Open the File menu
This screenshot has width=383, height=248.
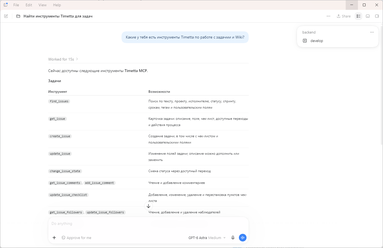tap(16, 5)
